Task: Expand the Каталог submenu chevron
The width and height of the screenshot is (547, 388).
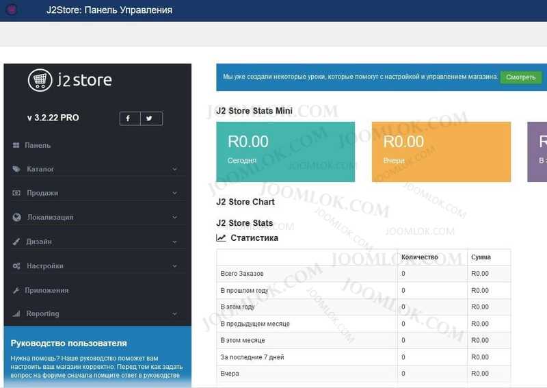Action: (x=174, y=169)
